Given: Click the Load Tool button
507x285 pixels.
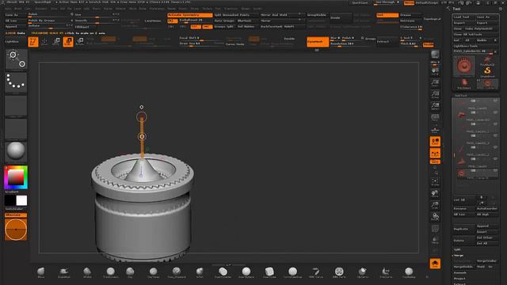Looking at the screenshot, I should [x=463, y=17].
